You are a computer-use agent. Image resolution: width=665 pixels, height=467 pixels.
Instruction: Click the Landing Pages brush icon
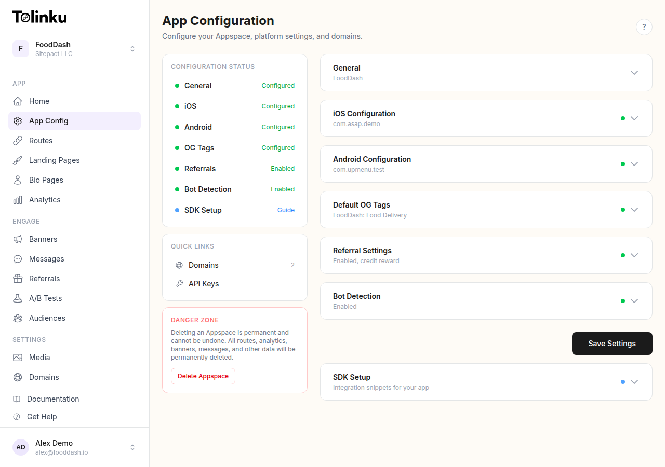(19, 160)
